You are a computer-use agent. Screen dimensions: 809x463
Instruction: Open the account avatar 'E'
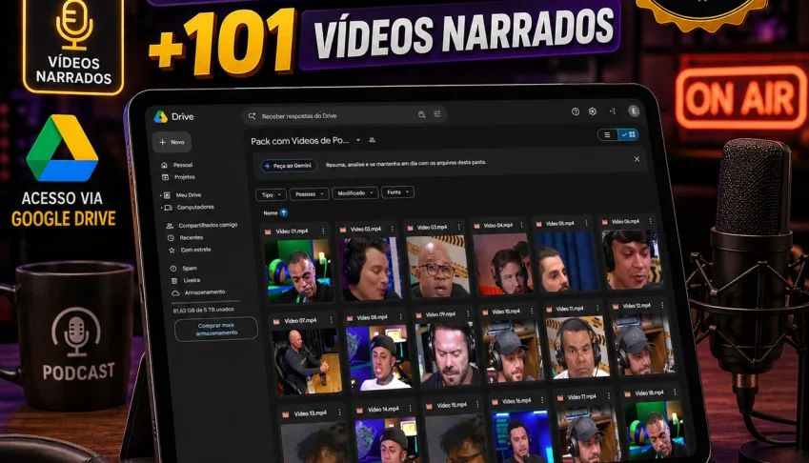(x=634, y=111)
